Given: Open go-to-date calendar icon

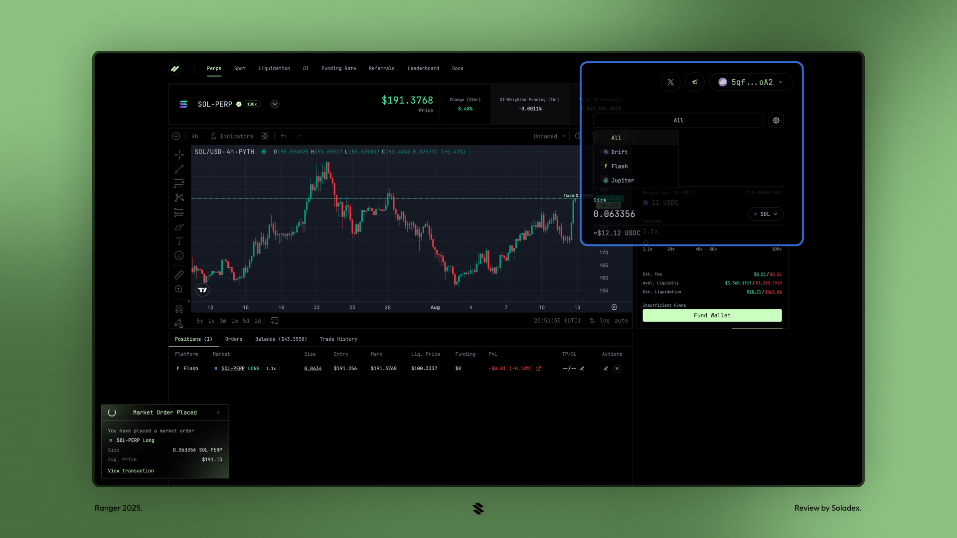Looking at the screenshot, I should [x=274, y=321].
